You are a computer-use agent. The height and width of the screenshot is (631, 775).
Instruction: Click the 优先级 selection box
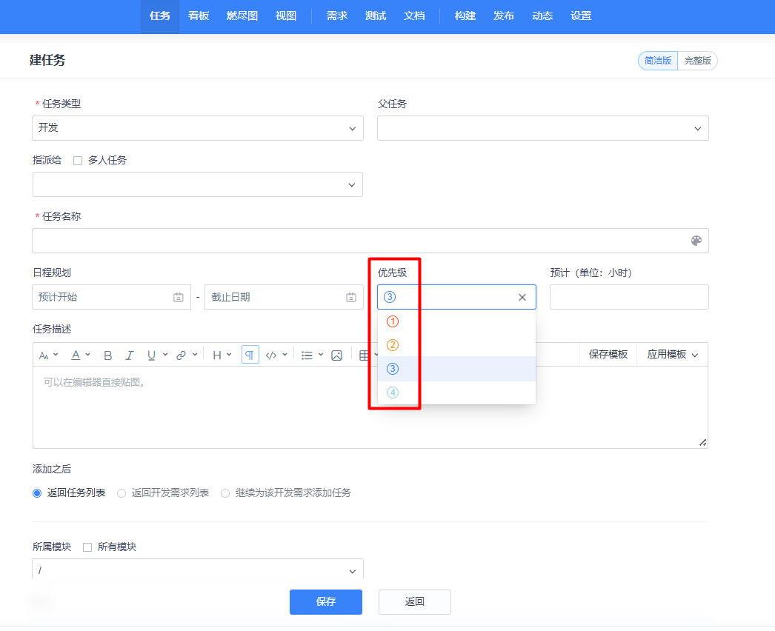(456, 297)
